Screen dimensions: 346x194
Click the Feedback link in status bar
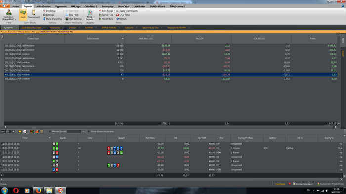[280, 184]
